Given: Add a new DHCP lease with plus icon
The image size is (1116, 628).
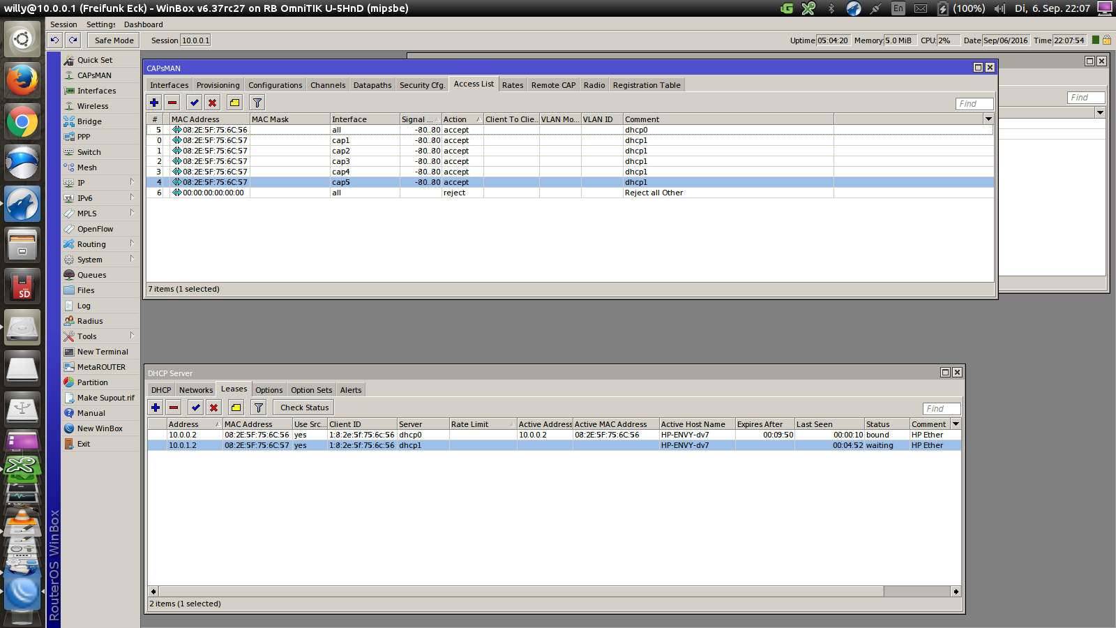Looking at the screenshot, I should tap(156, 408).
